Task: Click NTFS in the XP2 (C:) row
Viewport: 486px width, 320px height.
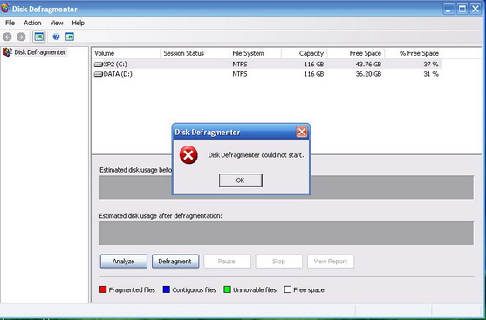Action: 240,65
